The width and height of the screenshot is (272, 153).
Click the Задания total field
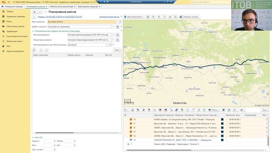pos(50,141)
